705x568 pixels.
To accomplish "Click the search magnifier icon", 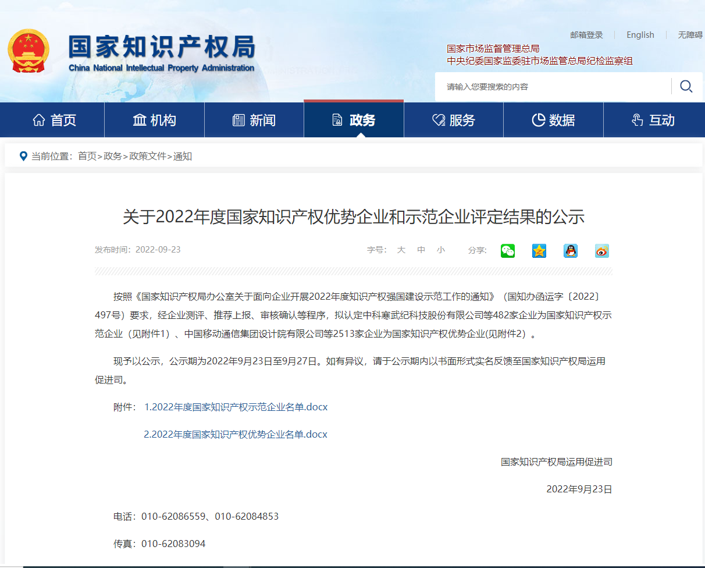I will click(686, 87).
